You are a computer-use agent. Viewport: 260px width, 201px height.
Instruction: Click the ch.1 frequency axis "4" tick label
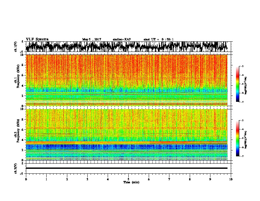[23, 86]
